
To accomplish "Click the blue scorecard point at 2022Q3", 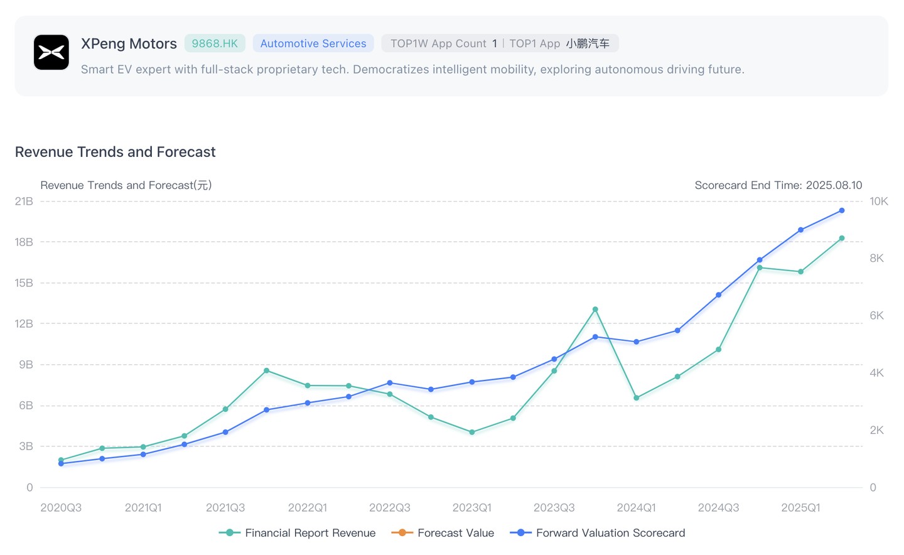I will point(390,383).
